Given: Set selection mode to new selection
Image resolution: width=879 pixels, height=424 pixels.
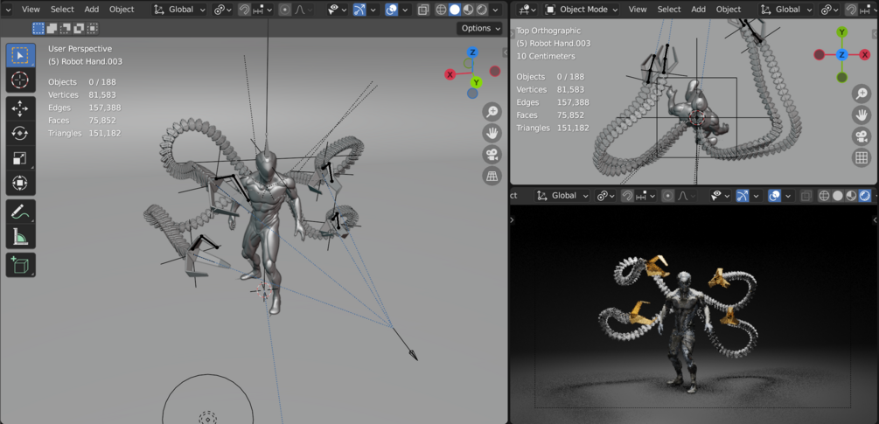Looking at the screenshot, I should [x=38, y=29].
